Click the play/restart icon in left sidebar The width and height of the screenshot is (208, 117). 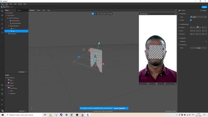tap(2, 19)
